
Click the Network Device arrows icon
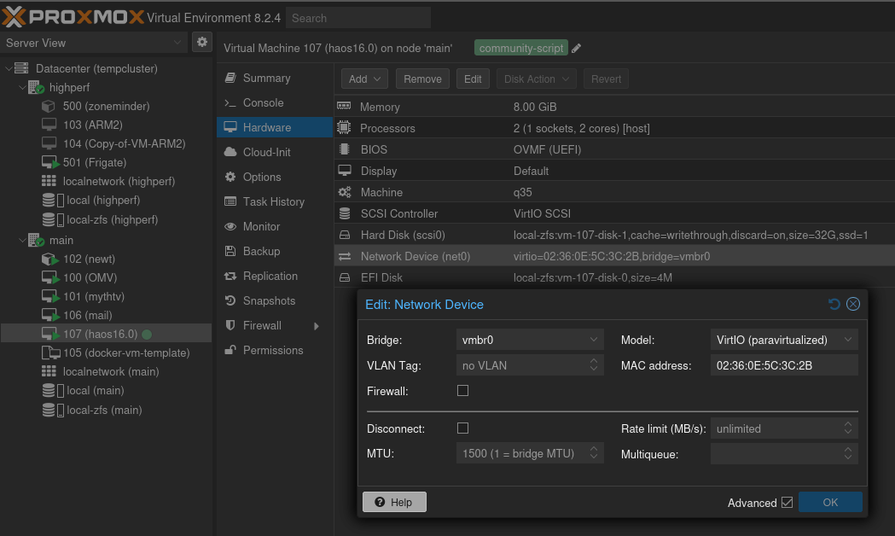point(344,257)
